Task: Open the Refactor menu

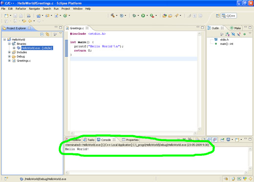Action: [x=21, y=9]
